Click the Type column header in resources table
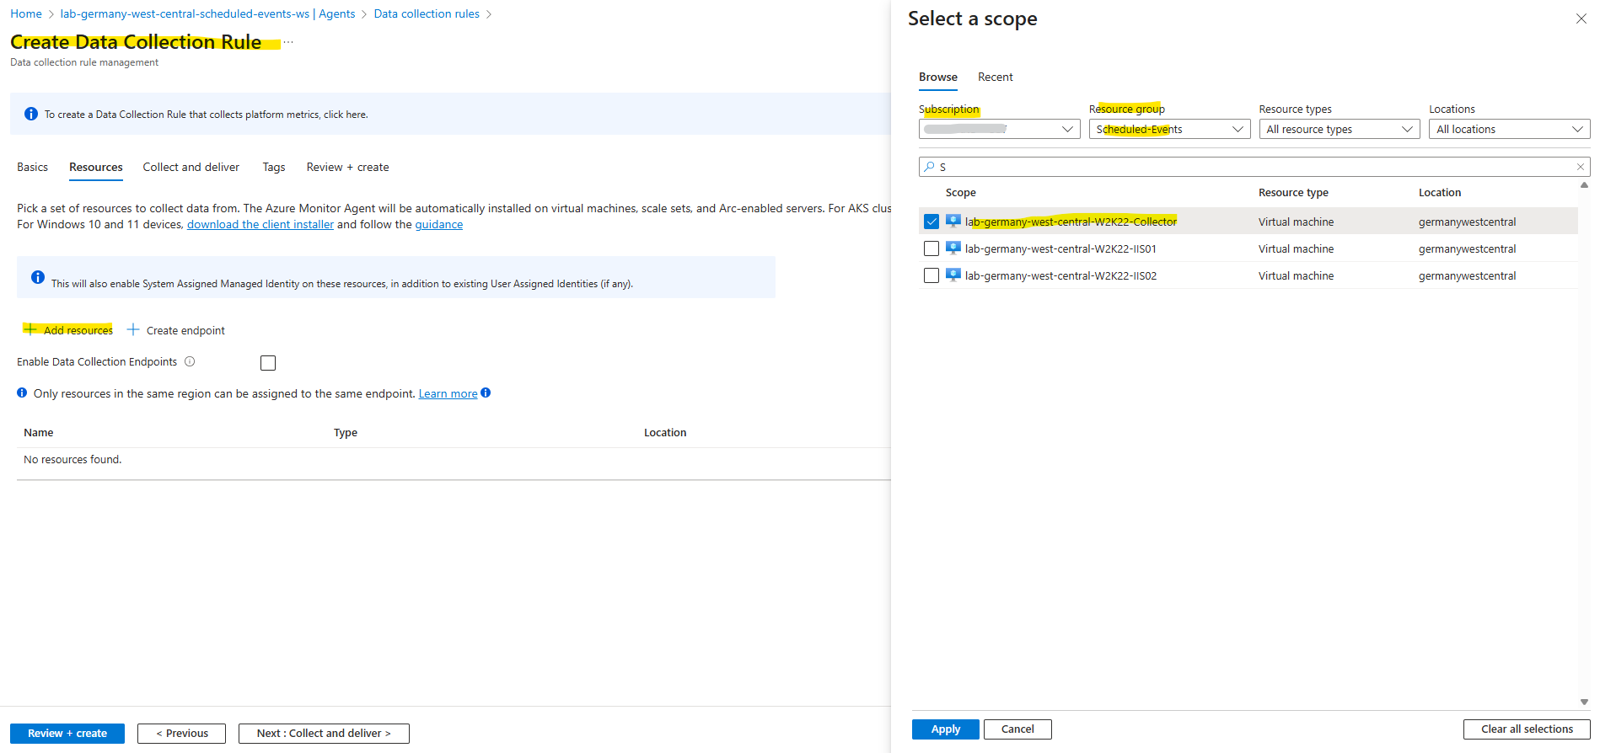Image resolution: width=1600 pixels, height=753 pixels. [x=346, y=432]
